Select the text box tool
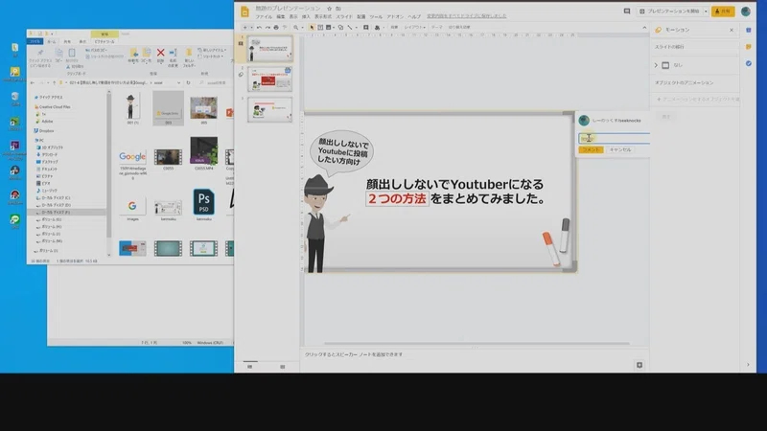 tap(320, 28)
